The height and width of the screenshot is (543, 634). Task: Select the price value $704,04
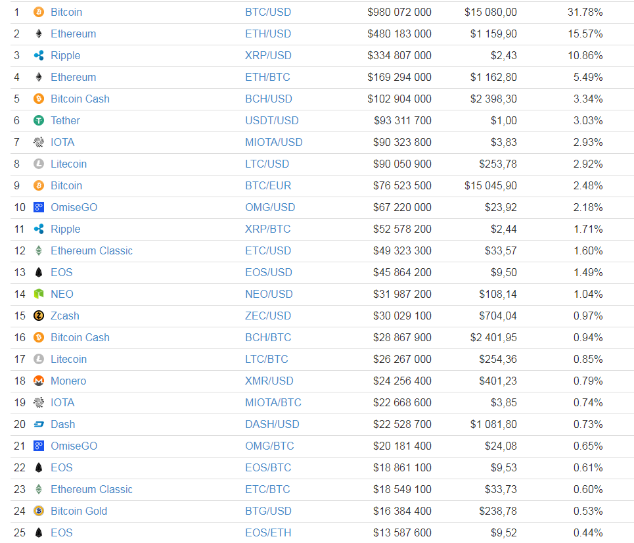(x=498, y=316)
